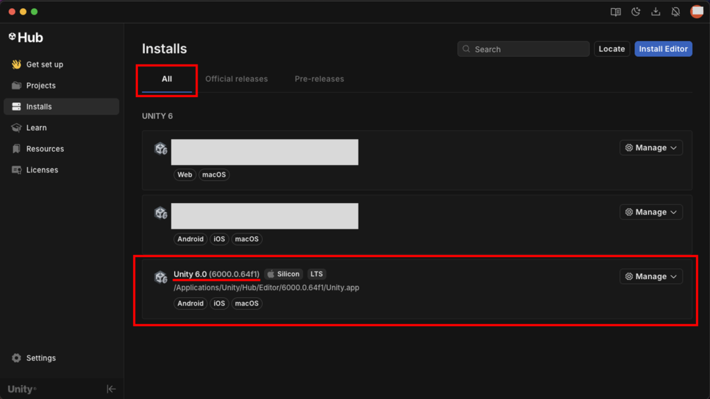Select the Pre-releases tab
This screenshot has height=399, width=710.
tap(319, 79)
